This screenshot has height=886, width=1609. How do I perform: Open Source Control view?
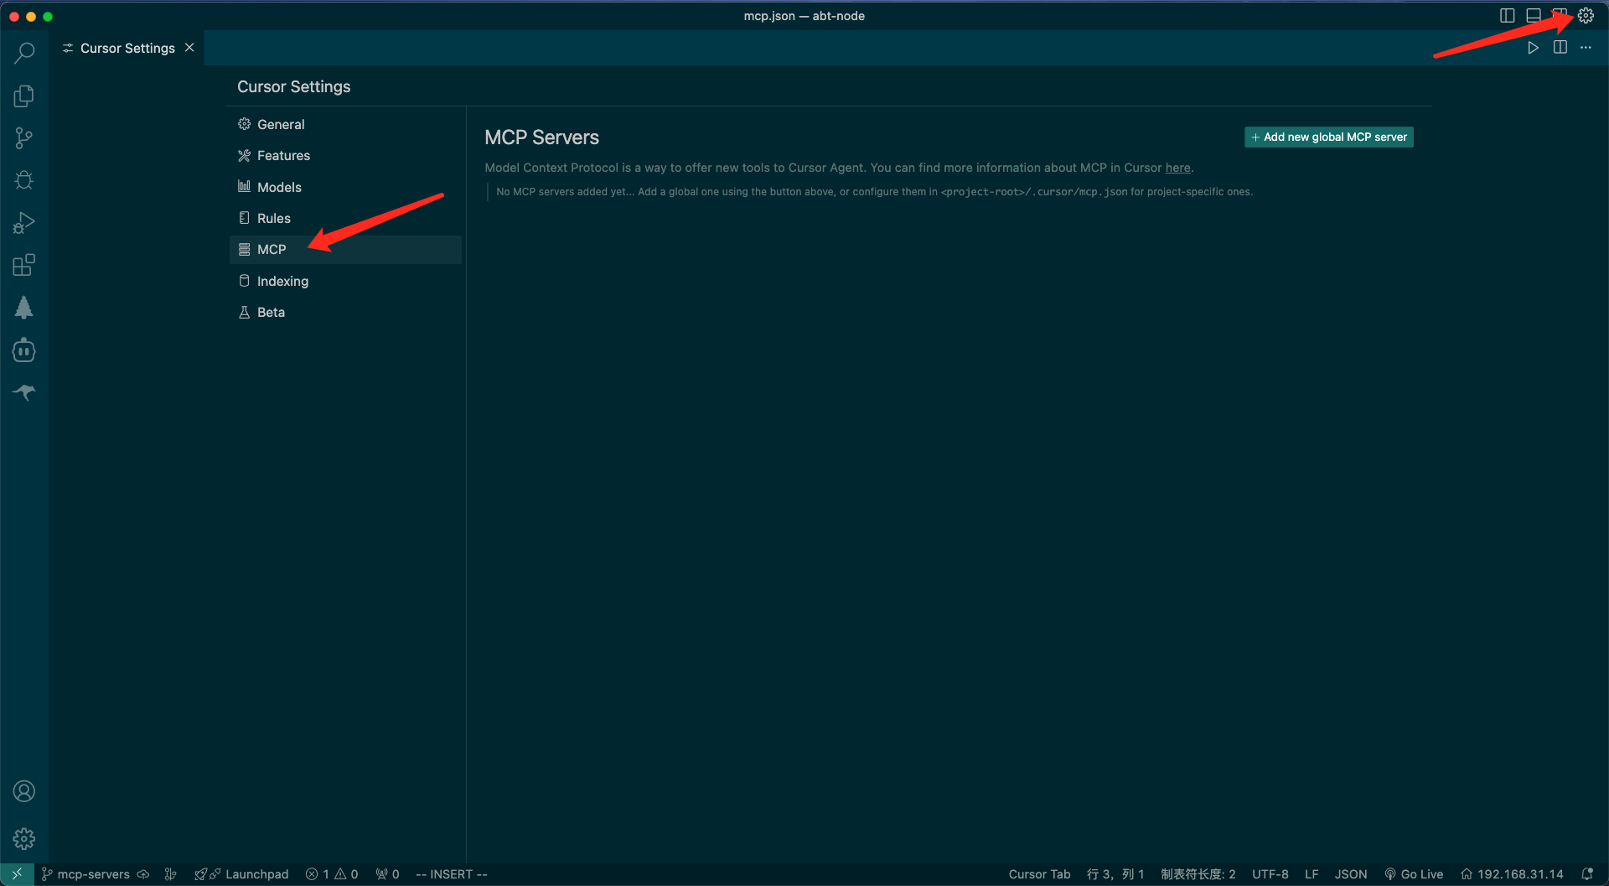click(24, 138)
